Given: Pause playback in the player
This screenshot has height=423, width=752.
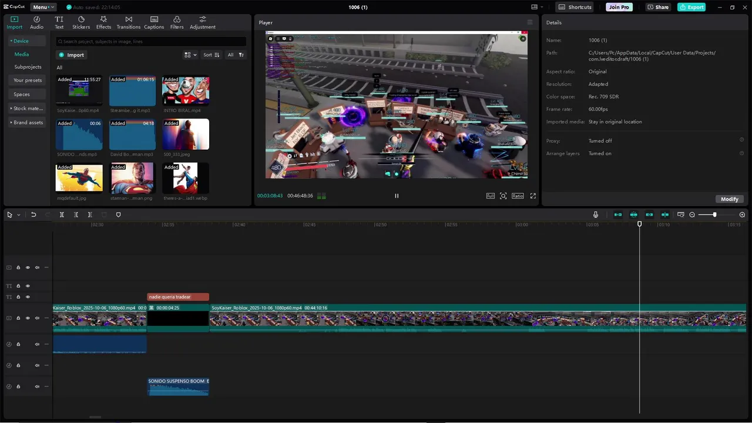Looking at the screenshot, I should 397,196.
